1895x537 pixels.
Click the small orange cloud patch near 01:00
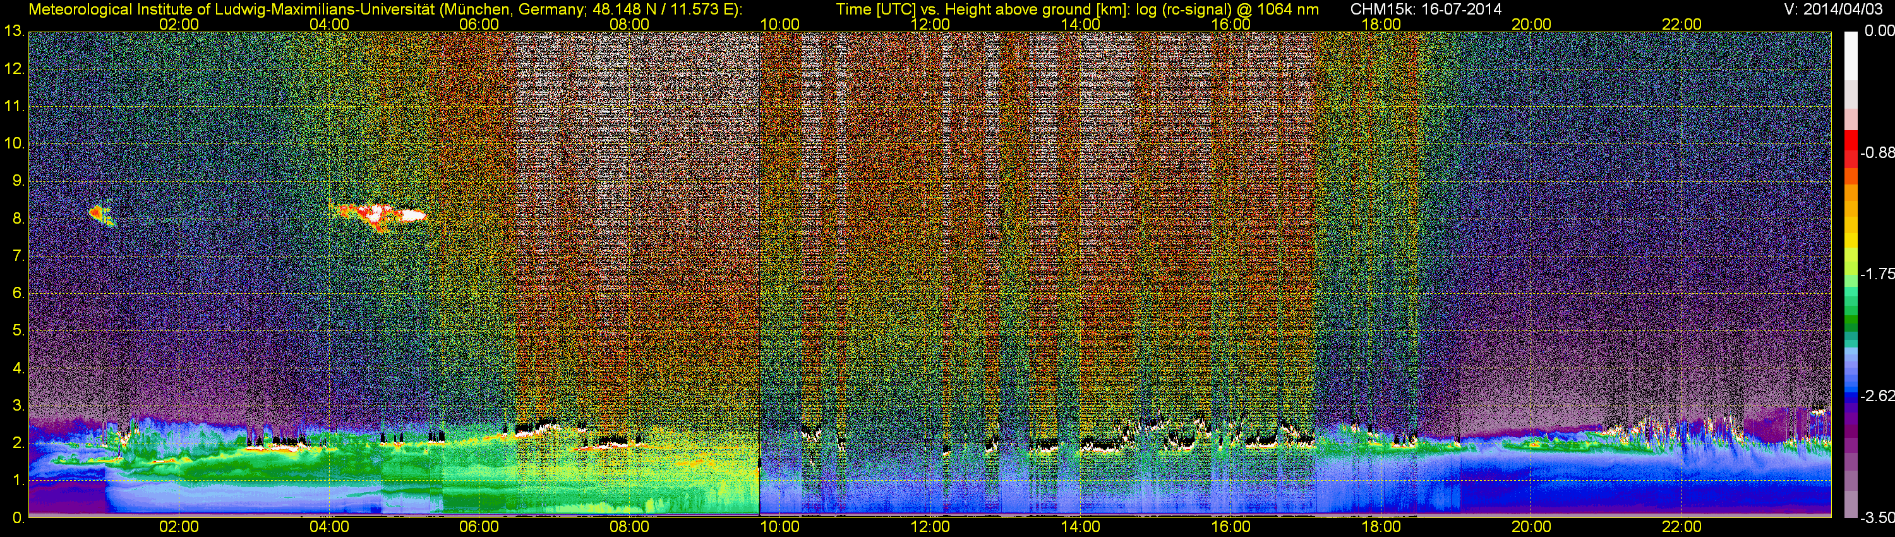point(97,213)
